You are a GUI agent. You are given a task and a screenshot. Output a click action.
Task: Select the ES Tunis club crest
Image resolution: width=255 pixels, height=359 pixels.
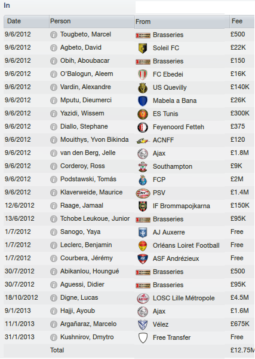click(x=143, y=114)
